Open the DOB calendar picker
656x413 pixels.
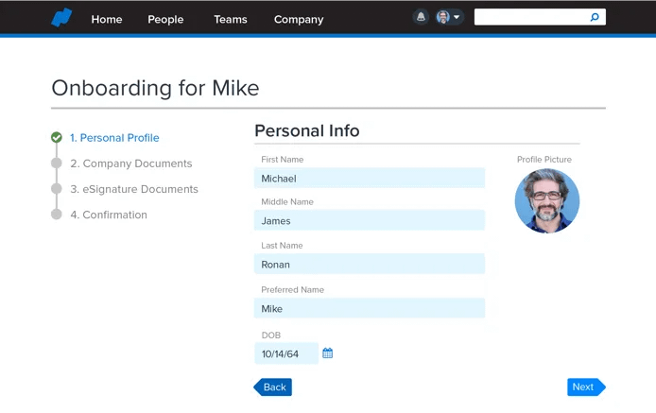[x=328, y=353]
